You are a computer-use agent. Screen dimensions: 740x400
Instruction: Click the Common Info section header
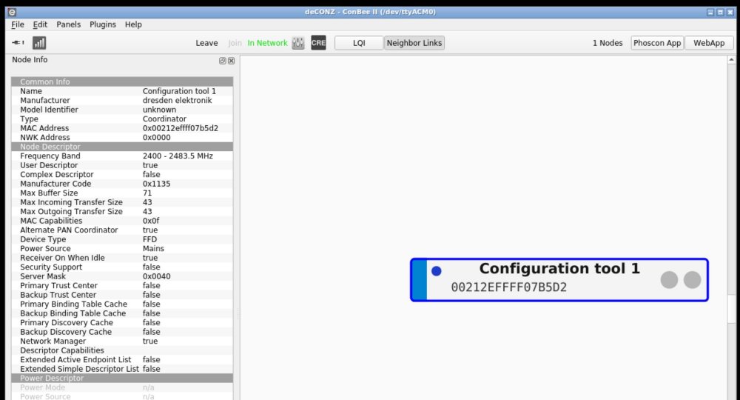[x=122, y=81]
